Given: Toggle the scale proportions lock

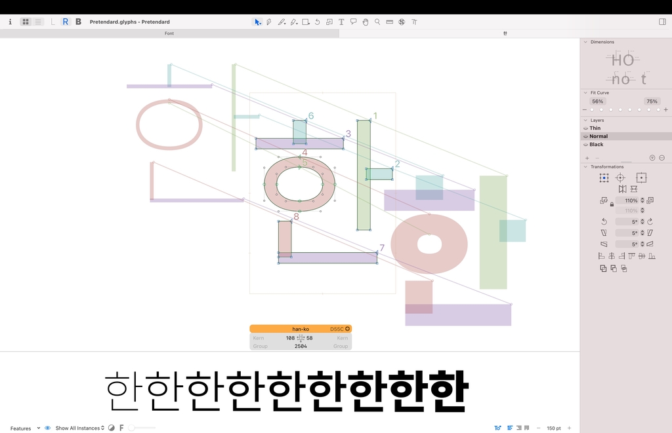Looking at the screenshot, I should click(612, 205).
